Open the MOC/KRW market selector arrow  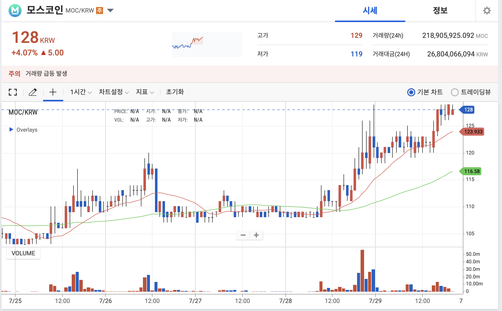coord(110,11)
